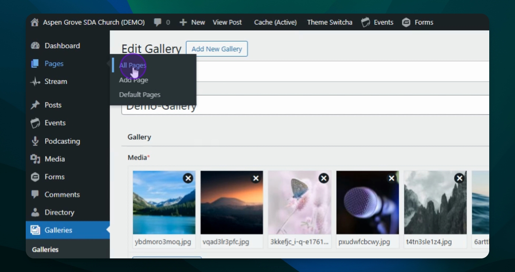
Task: Select the microphone thumbnail pxudwfcbcwy.jpg
Action: click(x=367, y=202)
